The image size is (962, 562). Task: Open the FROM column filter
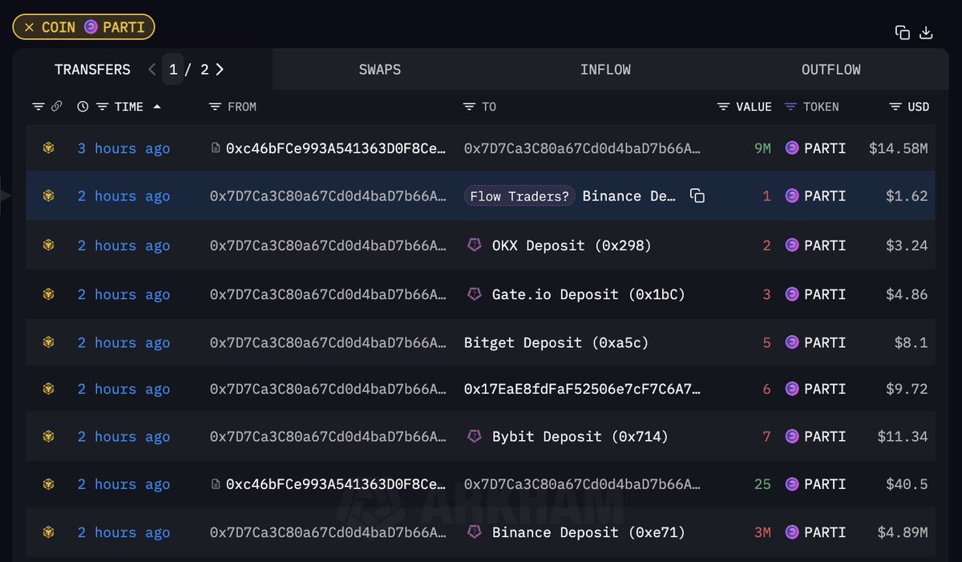[x=215, y=107]
